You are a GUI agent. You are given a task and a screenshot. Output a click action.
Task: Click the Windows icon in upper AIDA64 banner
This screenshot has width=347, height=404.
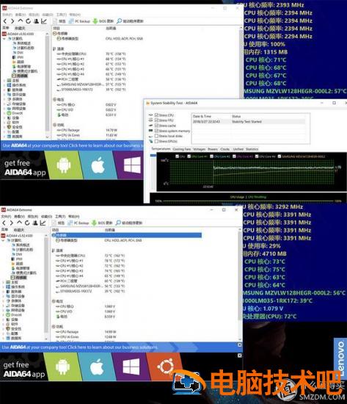click(132, 165)
